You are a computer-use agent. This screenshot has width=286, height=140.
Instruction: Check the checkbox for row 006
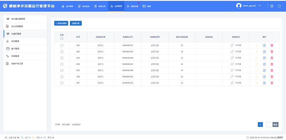click(x=62, y=76)
